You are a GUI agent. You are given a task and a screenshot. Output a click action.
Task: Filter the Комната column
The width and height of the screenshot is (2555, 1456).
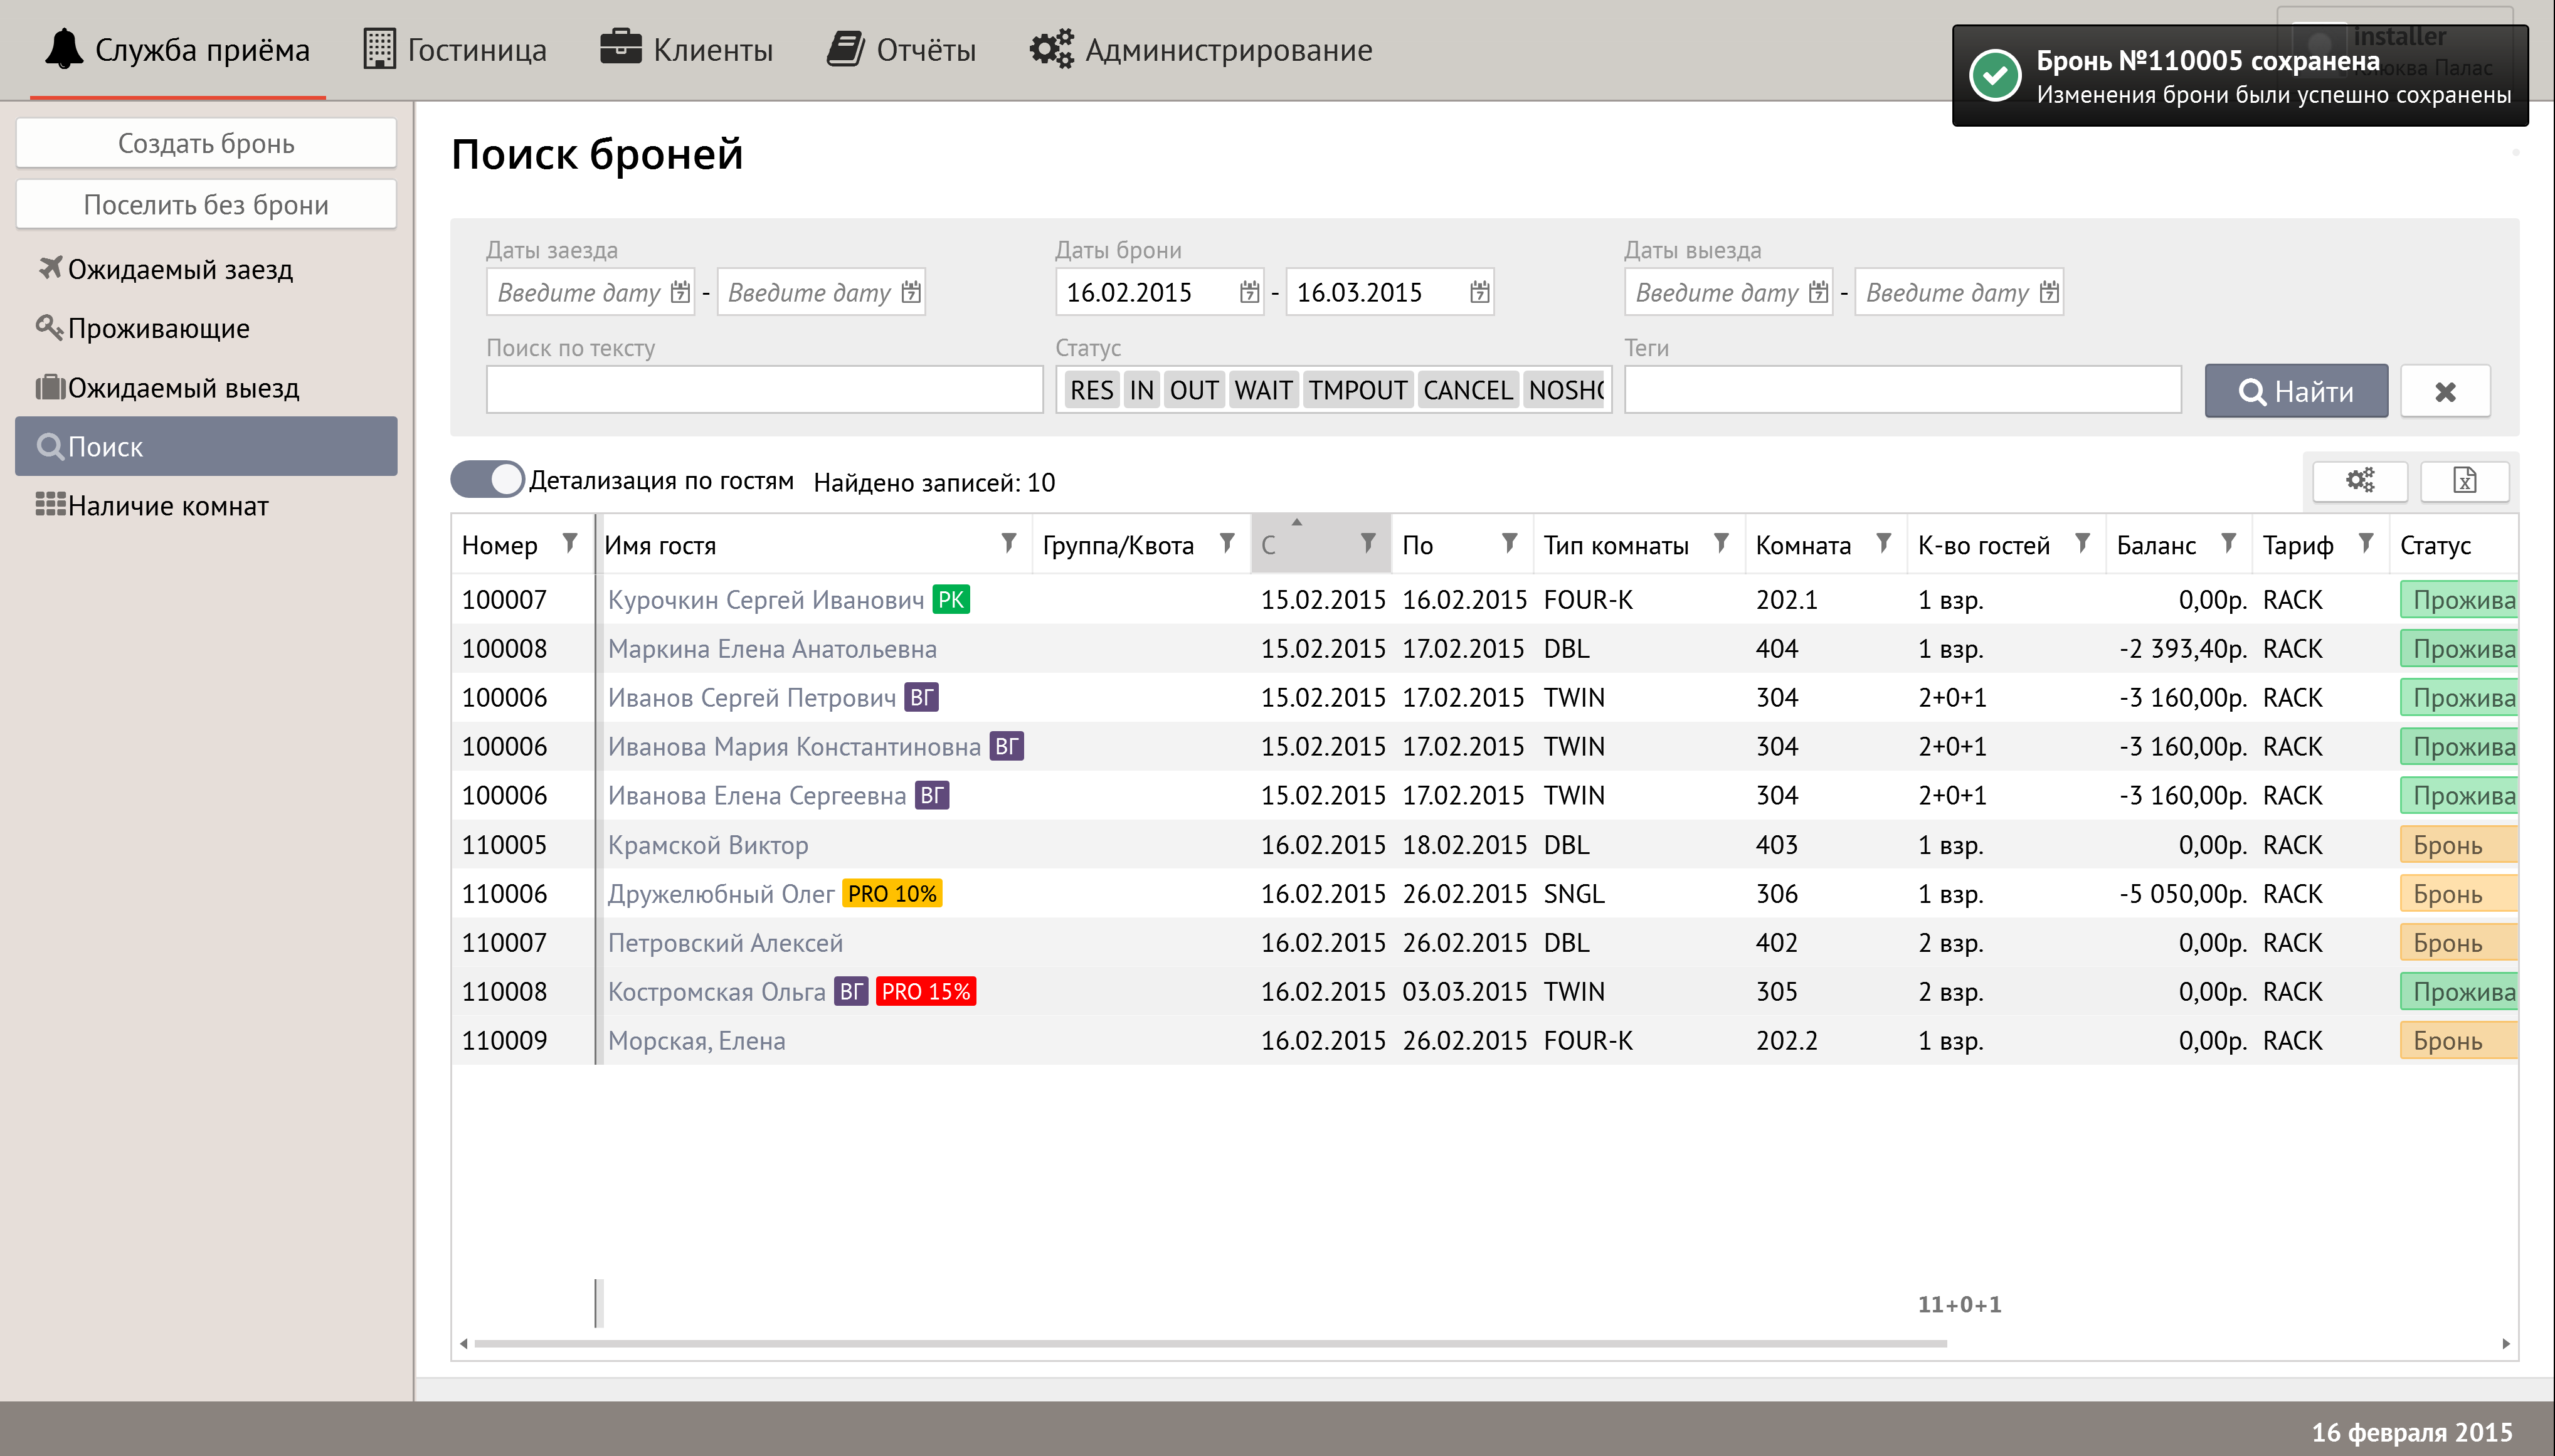point(1884,543)
